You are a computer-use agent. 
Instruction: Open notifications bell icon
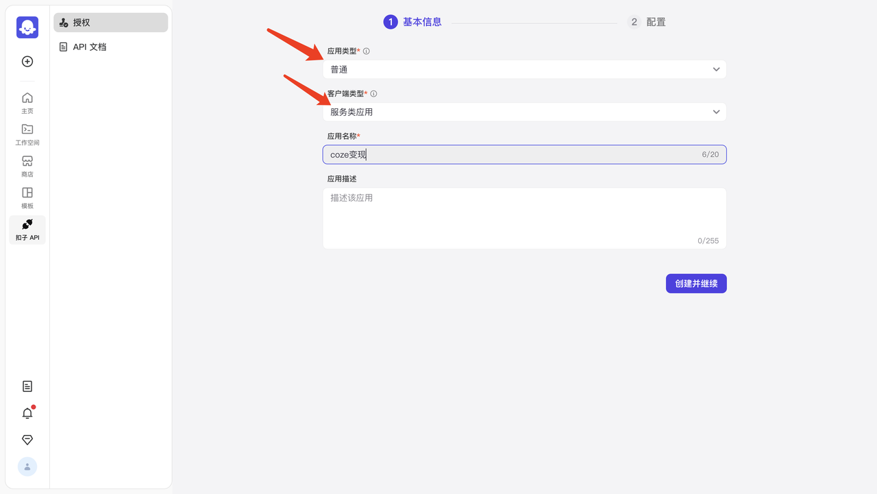pos(27,413)
